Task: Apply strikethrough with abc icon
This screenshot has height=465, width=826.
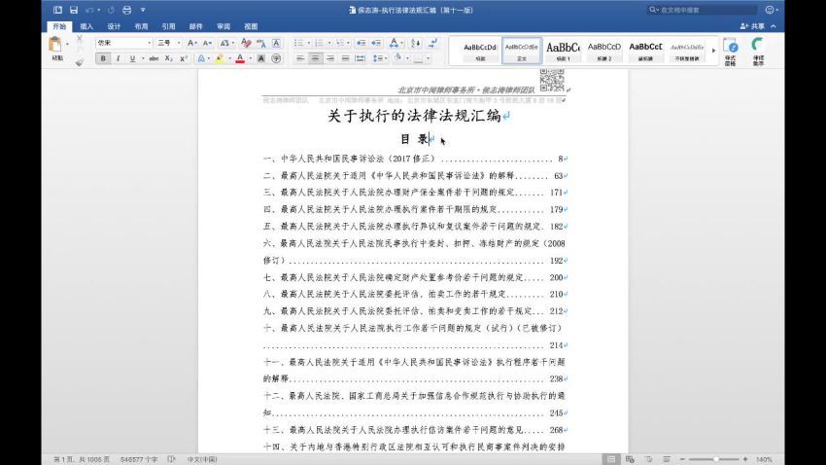Action: coord(154,58)
